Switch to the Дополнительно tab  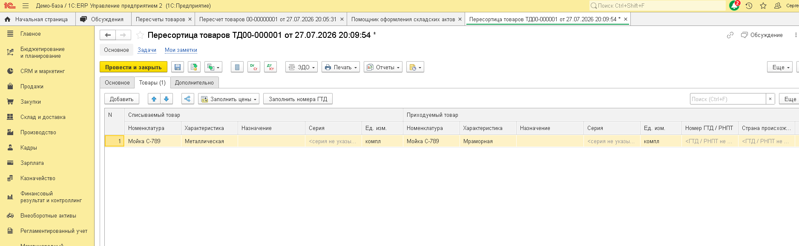(194, 83)
